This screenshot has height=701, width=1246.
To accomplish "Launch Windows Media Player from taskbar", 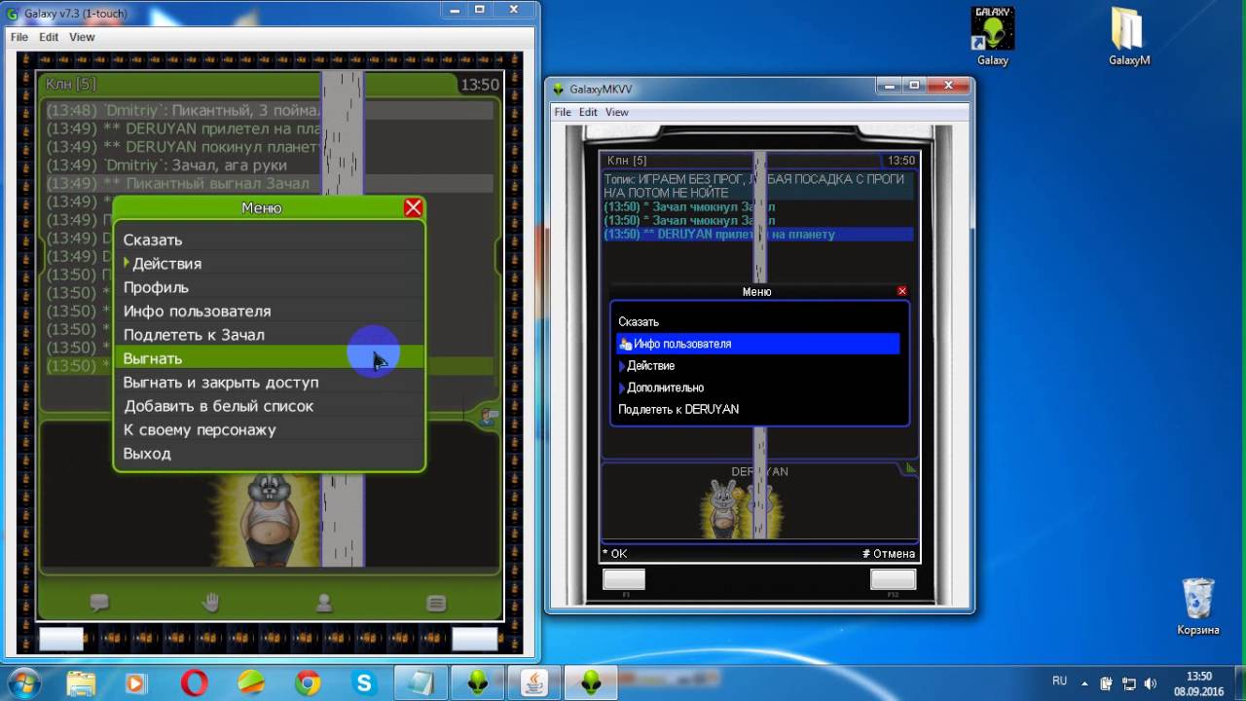I will pyautogui.click(x=136, y=683).
